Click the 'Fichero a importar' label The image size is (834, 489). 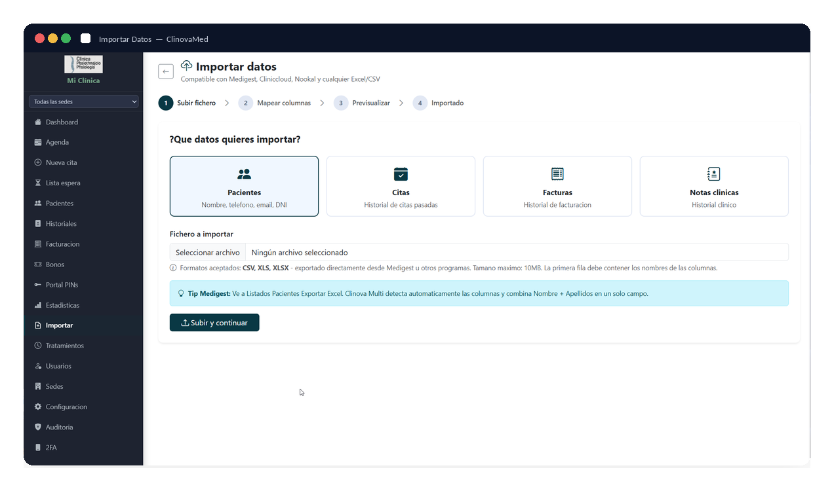(201, 234)
